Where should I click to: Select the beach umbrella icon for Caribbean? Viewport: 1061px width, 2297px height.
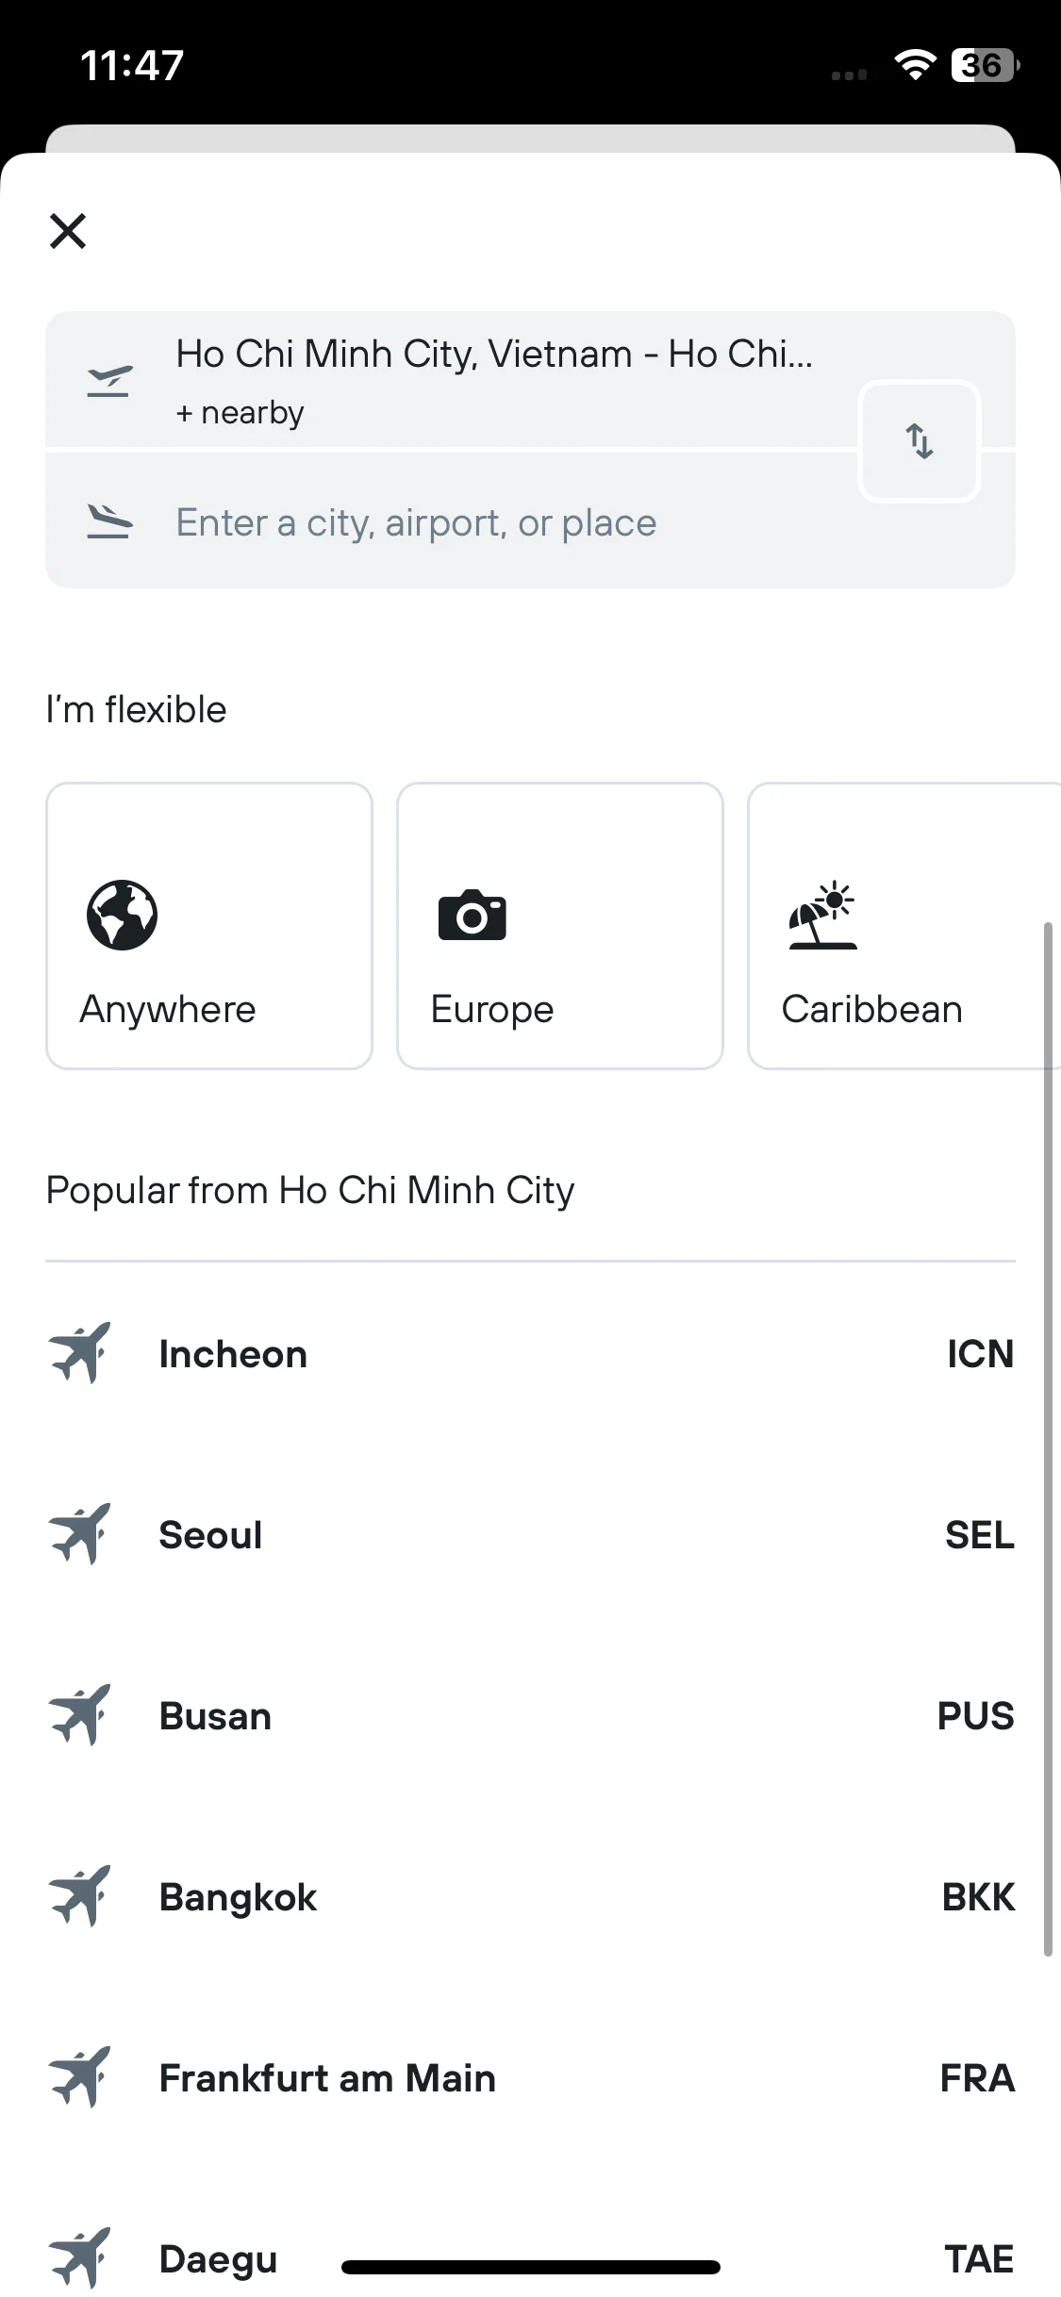click(x=822, y=915)
